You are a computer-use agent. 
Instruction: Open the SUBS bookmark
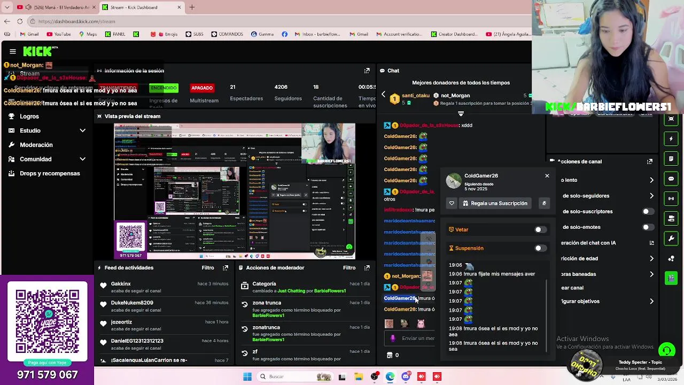click(x=195, y=34)
